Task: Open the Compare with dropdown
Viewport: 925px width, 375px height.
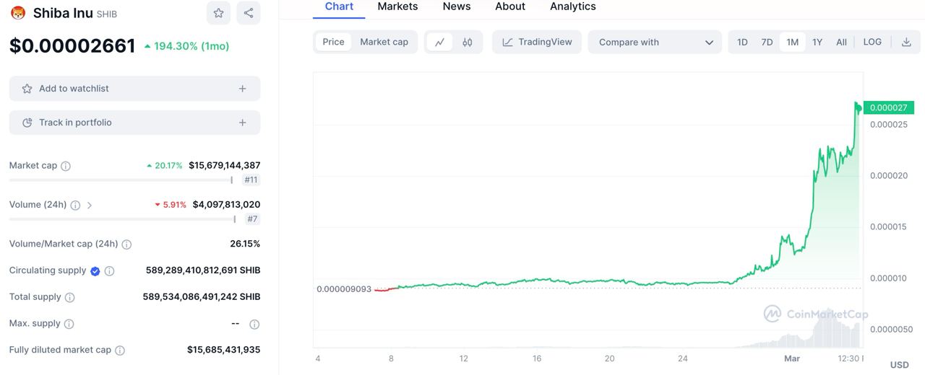Action: (x=655, y=42)
